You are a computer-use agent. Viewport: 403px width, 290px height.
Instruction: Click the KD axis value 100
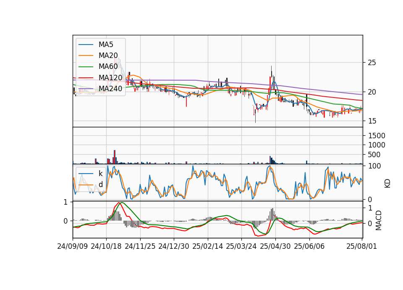[x=374, y=166]
